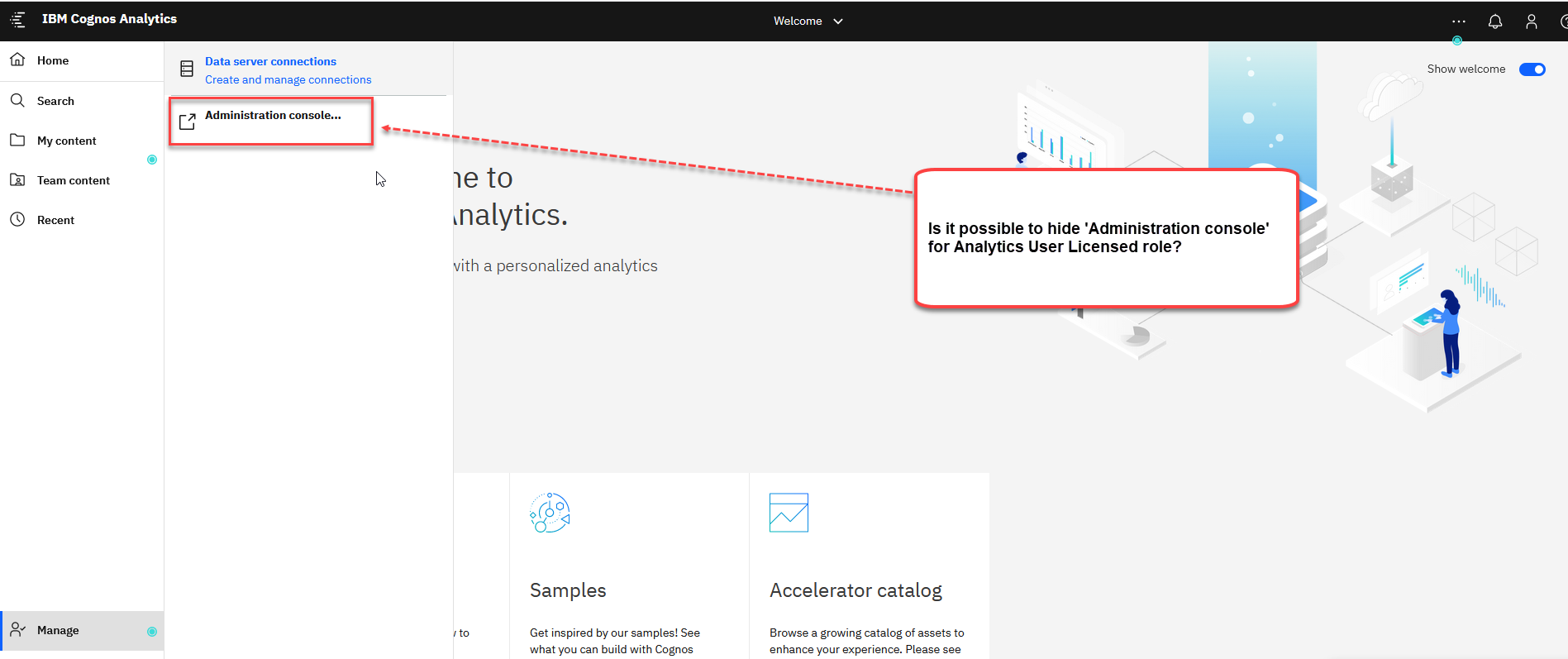Open the Accelerator catalog card title

tap(855, 590)
